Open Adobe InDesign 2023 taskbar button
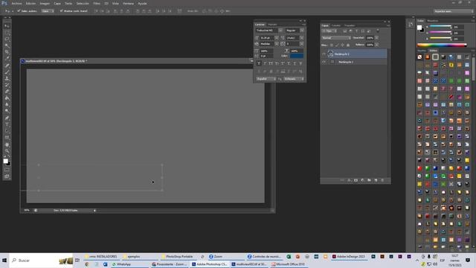Image resolution: width=476 pixels, height=268 pixels. tap(349, 257)
